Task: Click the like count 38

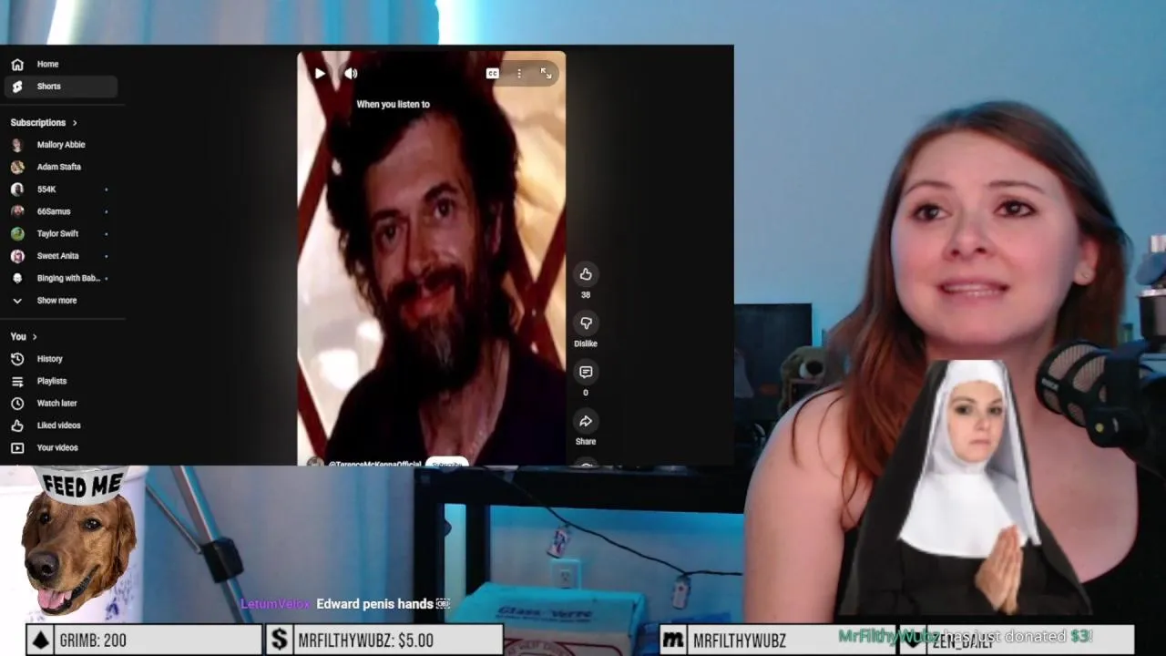Action: point(586,295)
